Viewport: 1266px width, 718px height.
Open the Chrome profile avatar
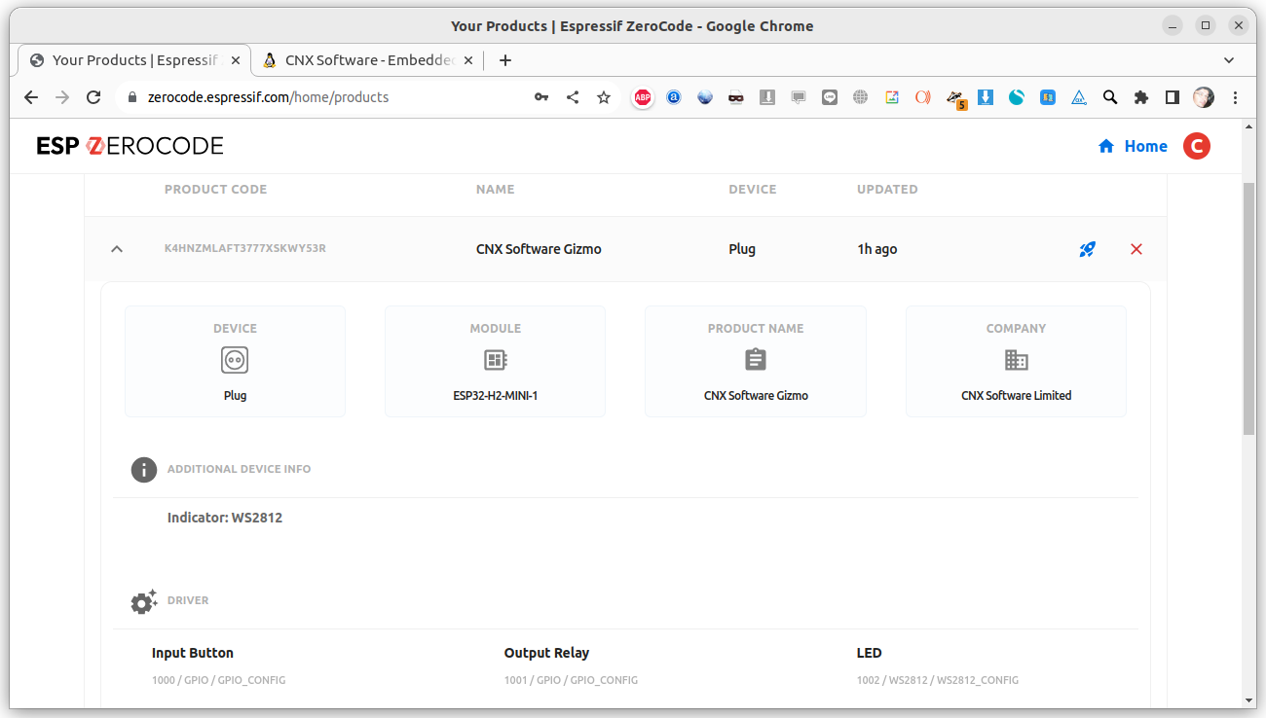point(1204,97)
